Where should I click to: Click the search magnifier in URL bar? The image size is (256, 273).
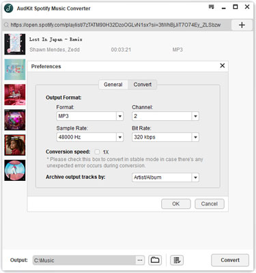[7, 25]
